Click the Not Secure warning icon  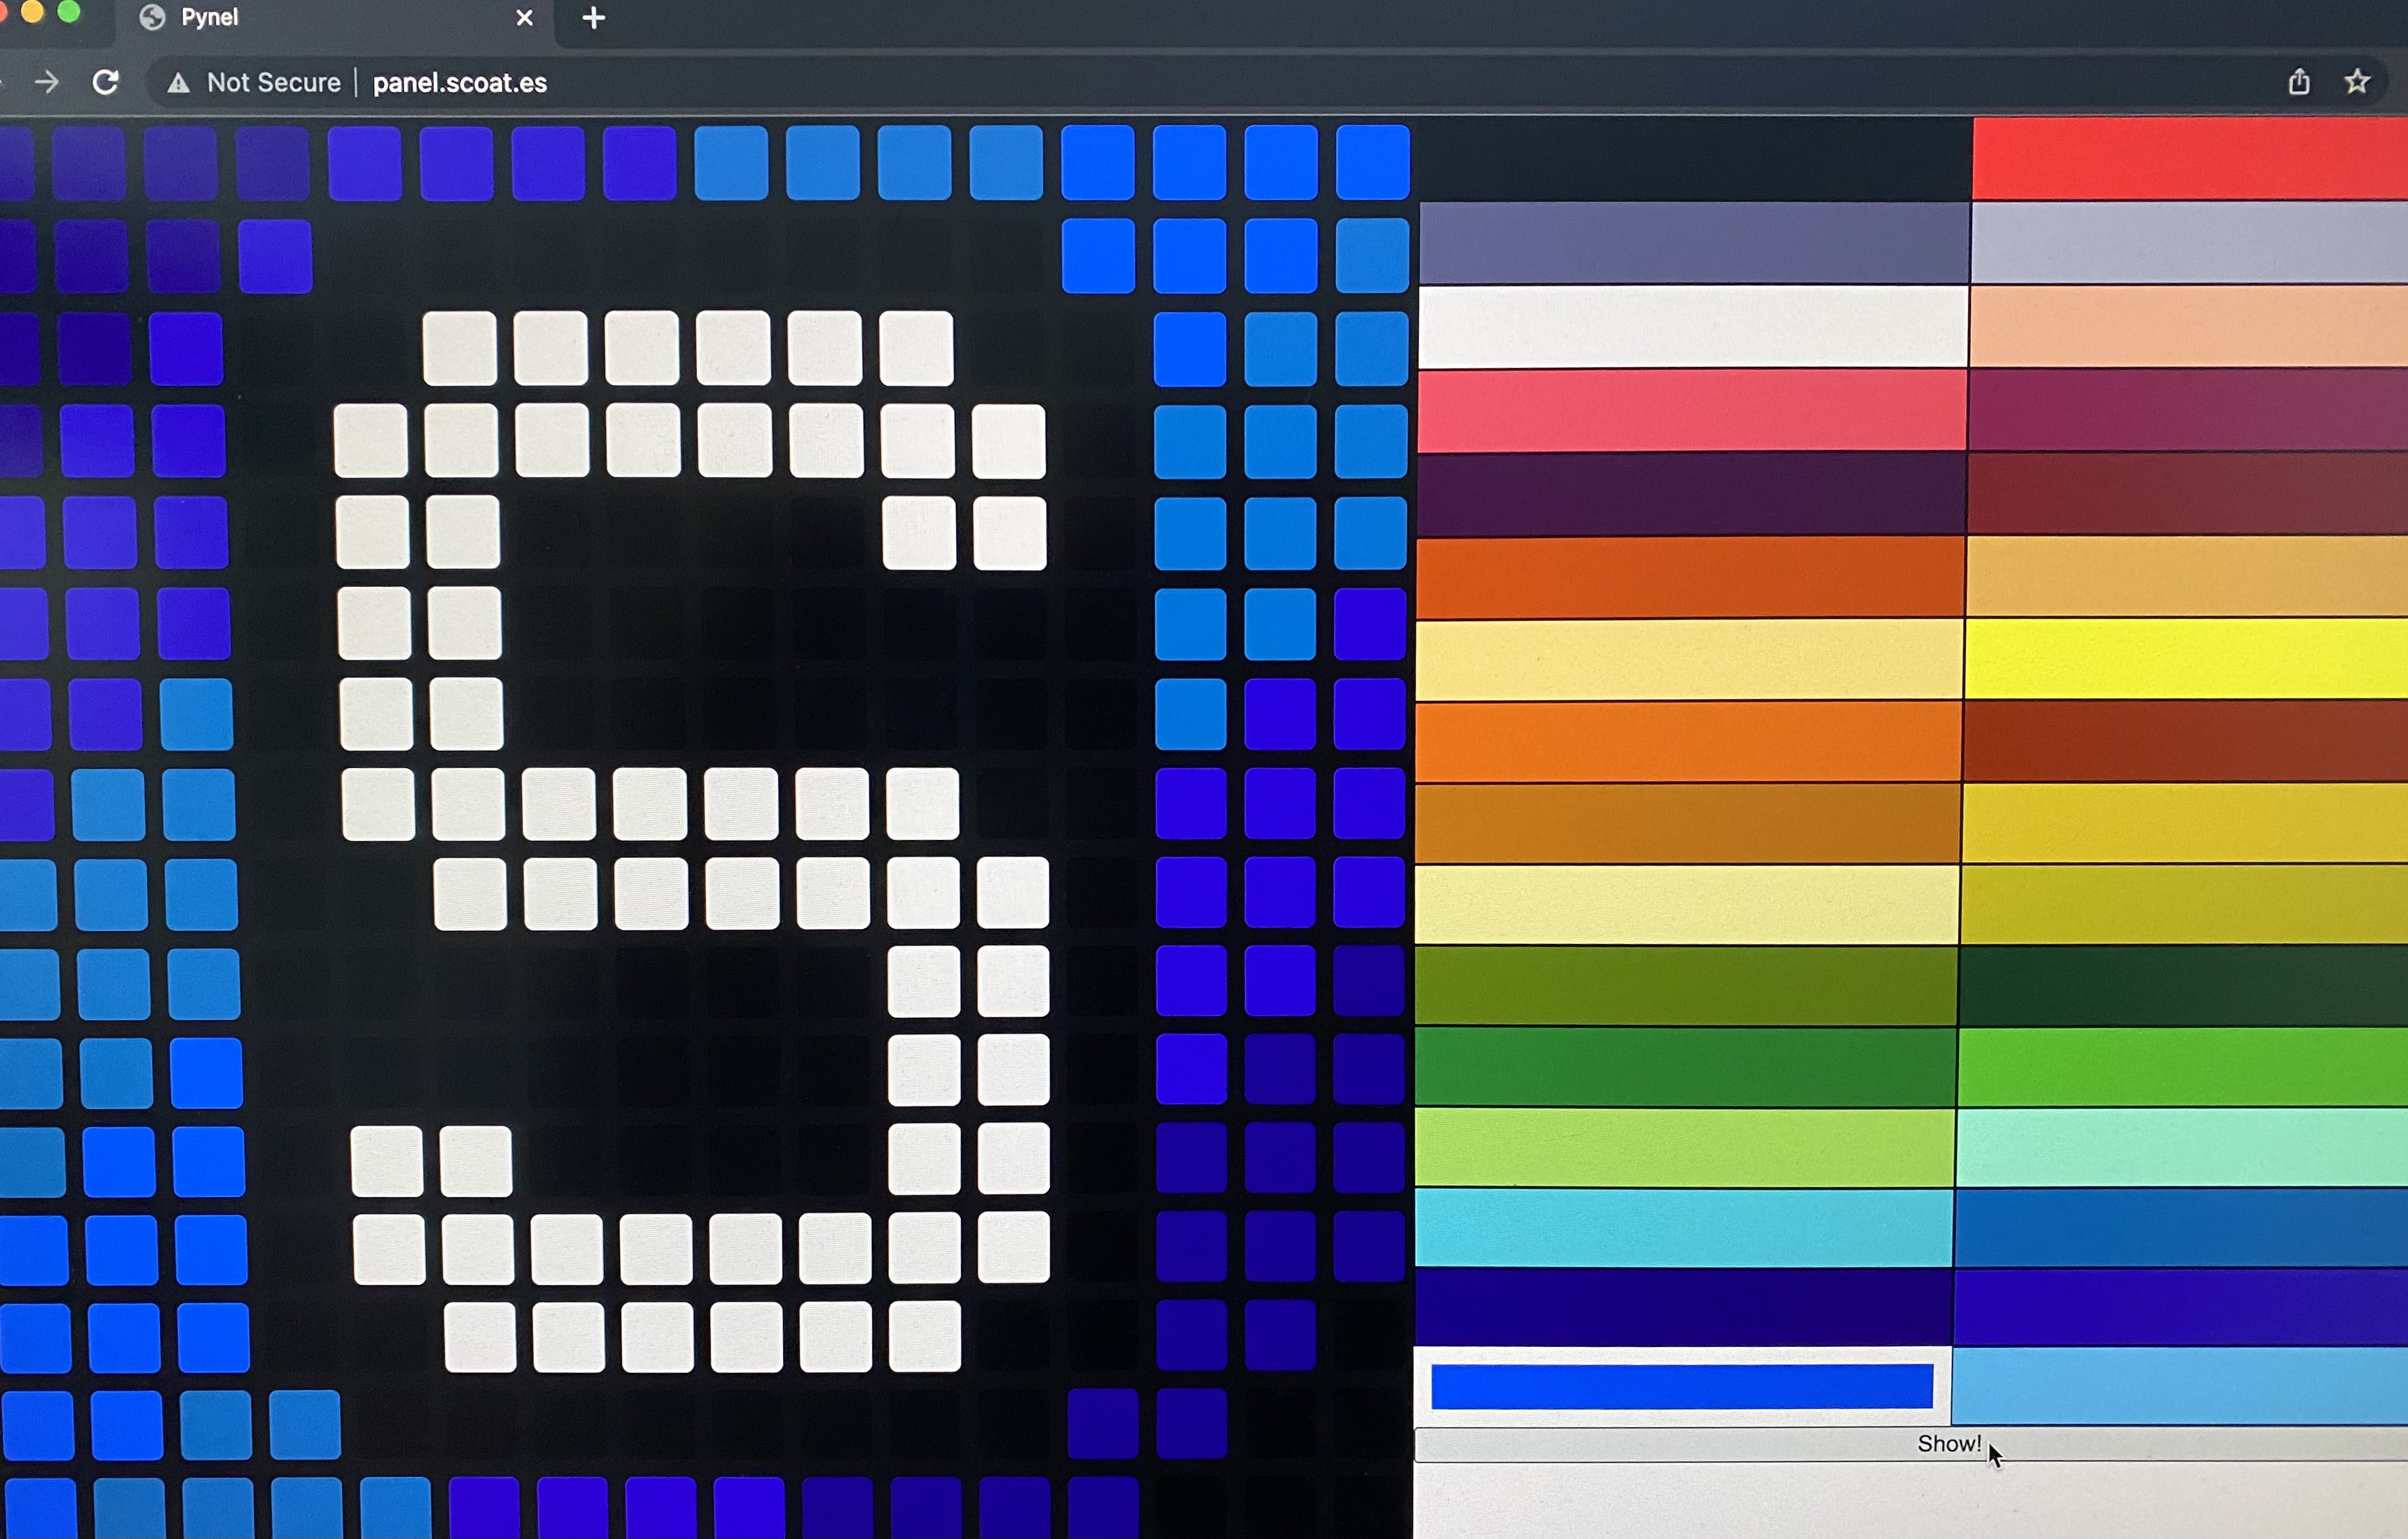click(x=178, y=83)
